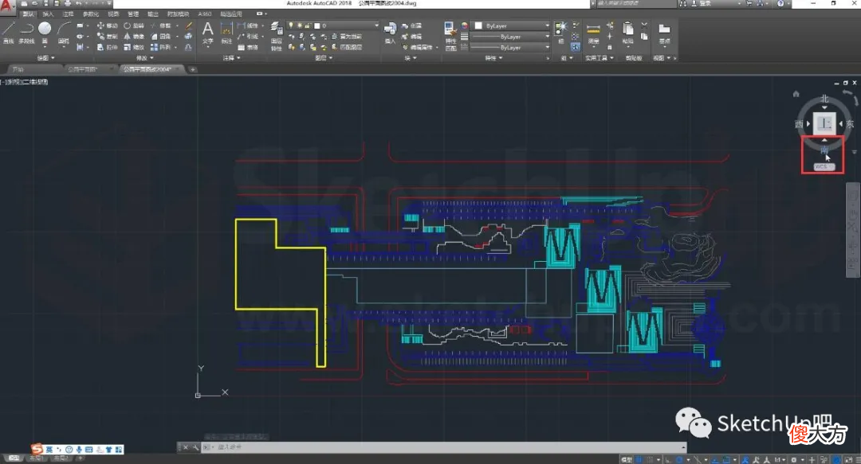Screen dimensions: 861x464
Task: Expand the Utilities (实用工具) panel
Action: coord(599,57)
